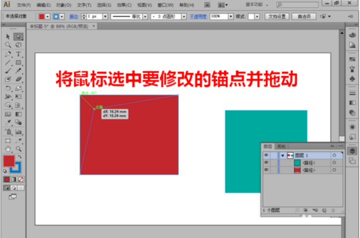Image resolution: width=360 pixels, height=238 pixels.
Task: Select the Gradient tool
Action: pos(19,114)
